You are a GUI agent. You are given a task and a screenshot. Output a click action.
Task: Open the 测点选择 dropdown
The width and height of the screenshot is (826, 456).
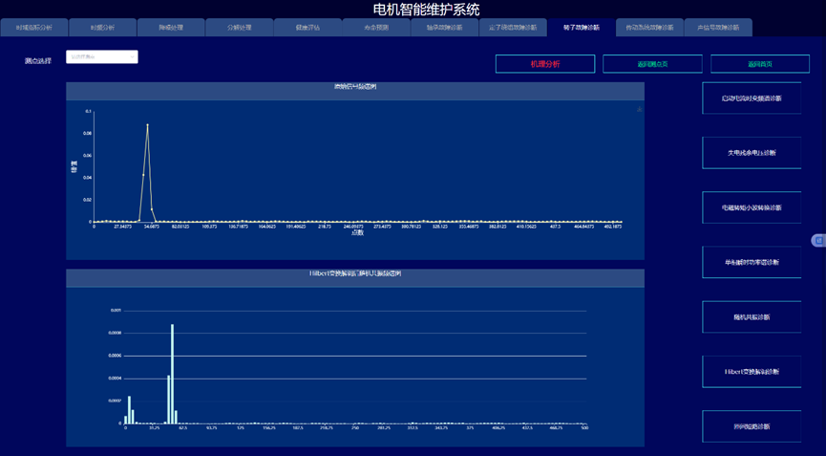pos(102,57)
